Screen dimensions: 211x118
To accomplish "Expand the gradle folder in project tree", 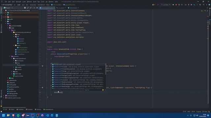I will pos(6,19).
